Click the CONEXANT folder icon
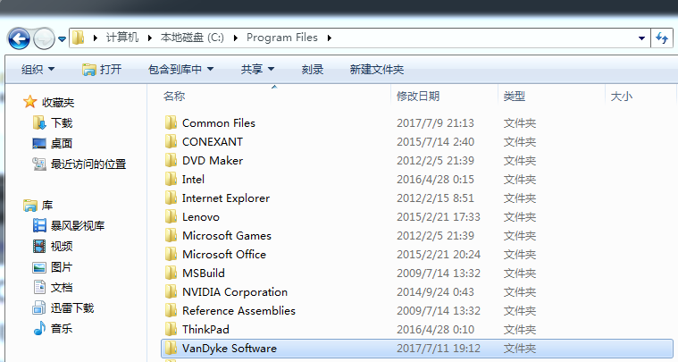The width and height of the screenshot is (678, 362). tap(171, 141)
